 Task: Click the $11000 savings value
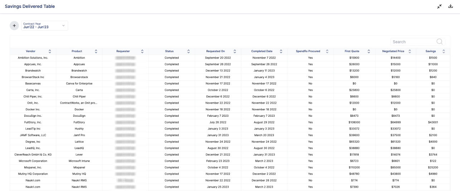pyautogui.click(x=433, y=64)
